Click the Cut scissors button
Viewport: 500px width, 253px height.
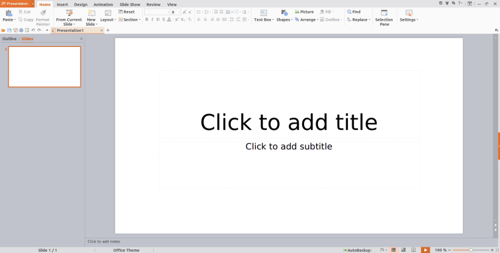click(x=24, y=12)
